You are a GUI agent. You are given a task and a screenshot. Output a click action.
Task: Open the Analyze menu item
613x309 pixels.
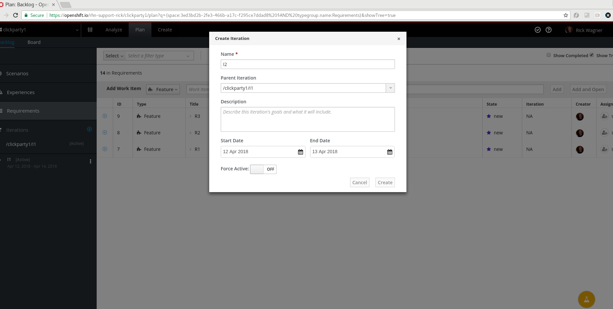coord(113,30)
